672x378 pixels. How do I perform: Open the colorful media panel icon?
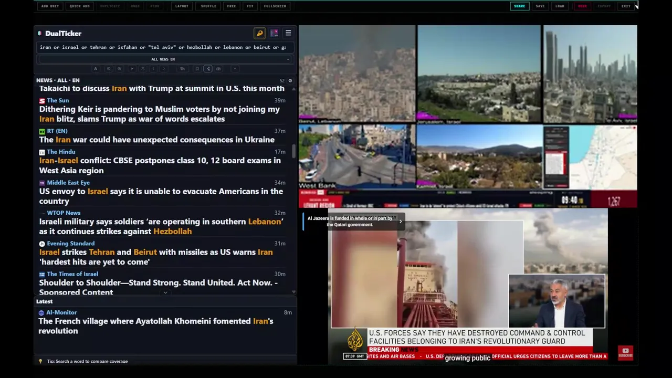click(x=274, y=33)
